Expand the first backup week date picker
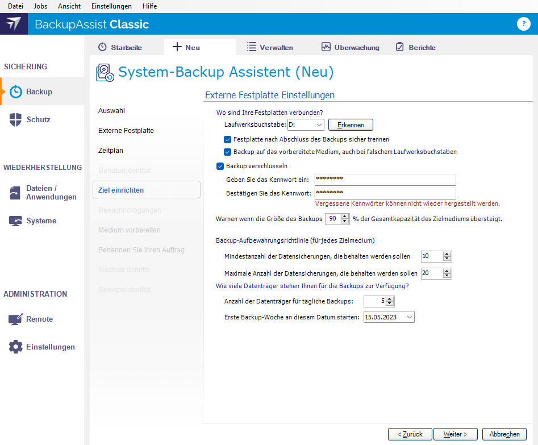Screen dimensions: 538x445 (409, 317)
